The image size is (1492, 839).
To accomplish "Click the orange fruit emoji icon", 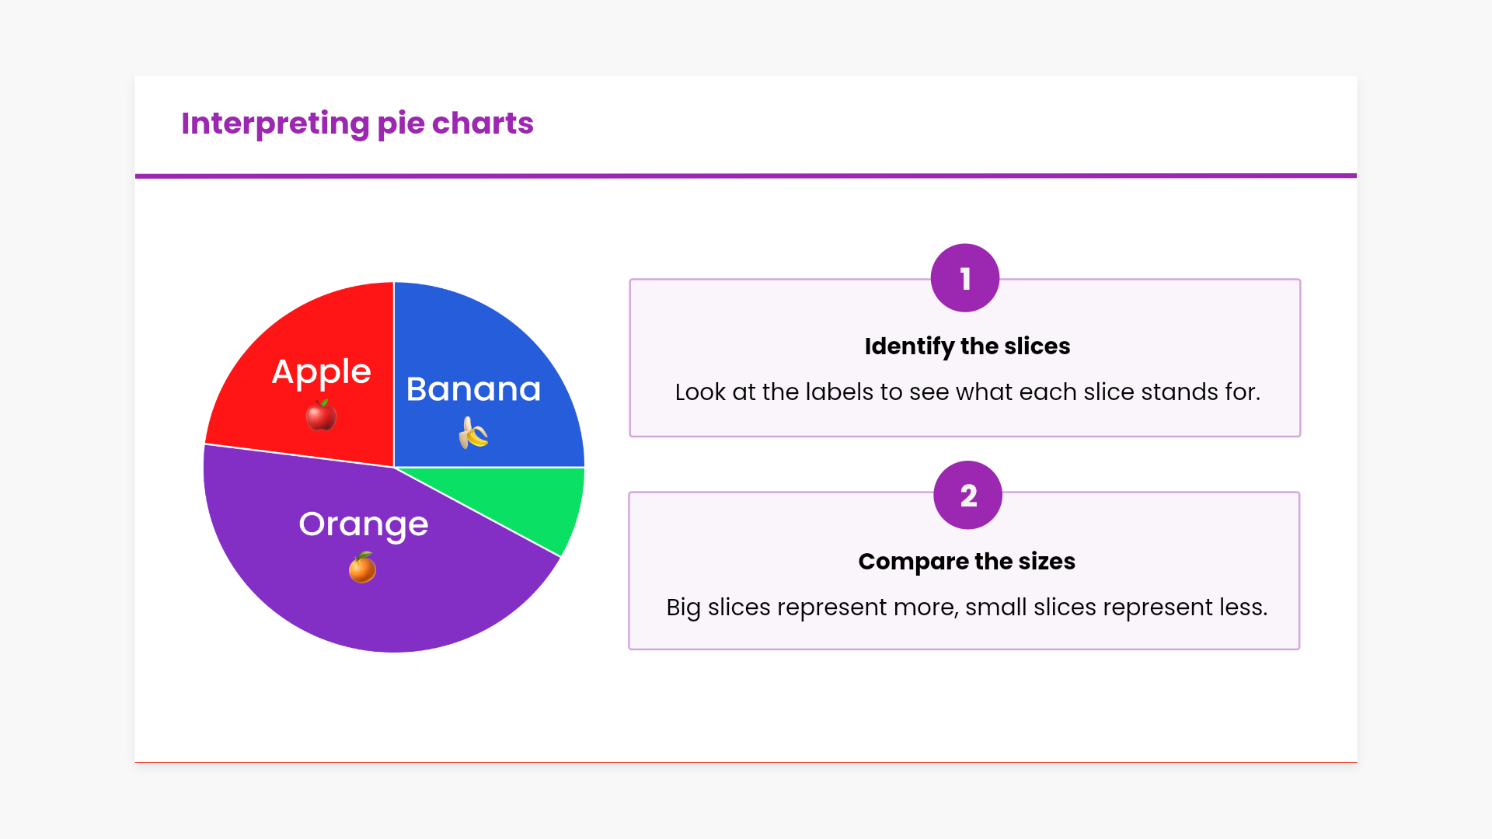I will coord(362,567).
